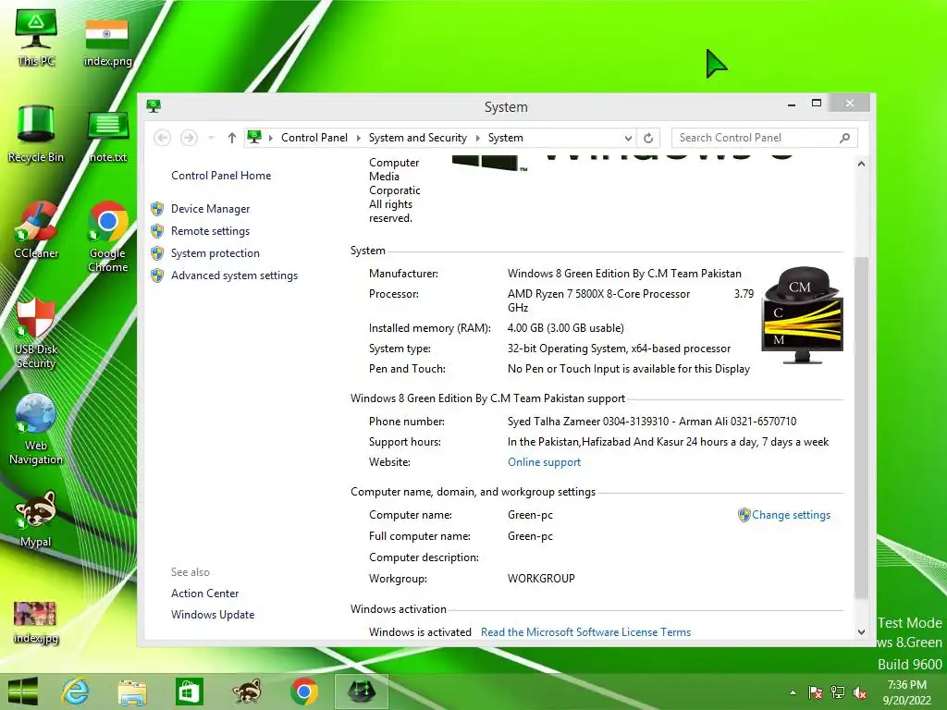Open address bar history dropdown
Viewport: 947px width, 710px height.
[628, 138]
